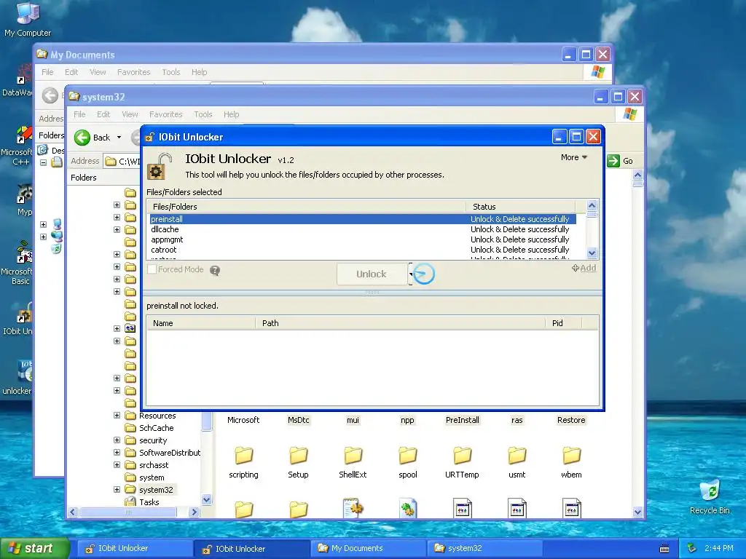The height and width of the screenshot is (559, 746).
Task: Click the IObit Unlocker padlock logo
Action: (x=160, y=167)
